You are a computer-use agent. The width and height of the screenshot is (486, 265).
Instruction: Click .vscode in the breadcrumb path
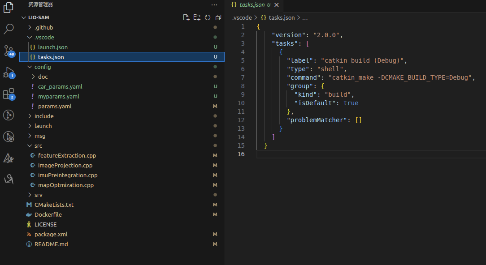[x=242, y=18]
